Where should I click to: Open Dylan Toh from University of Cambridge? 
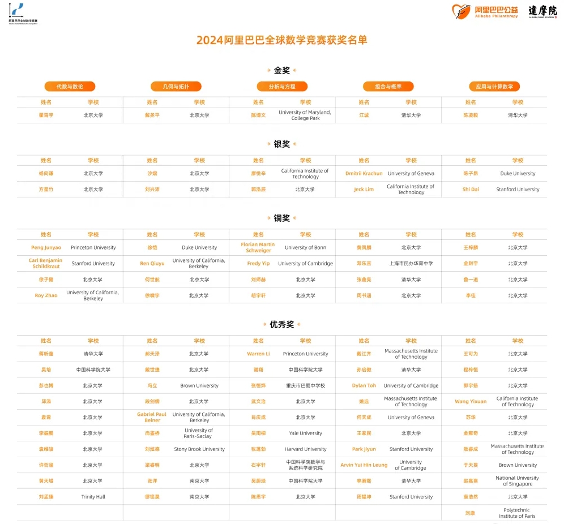tap(363, 385)
